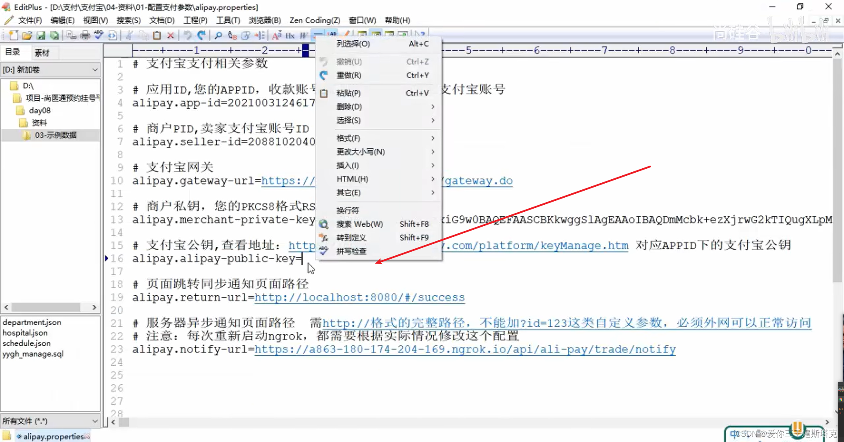
Task: Select yygh_manage.sql in file list
Action: (33, 354)
